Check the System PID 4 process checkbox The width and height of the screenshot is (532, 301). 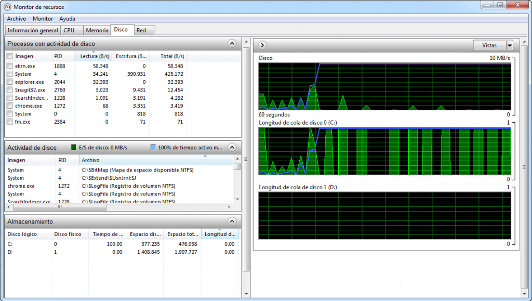pyautogui.click(x=9, y=74)
